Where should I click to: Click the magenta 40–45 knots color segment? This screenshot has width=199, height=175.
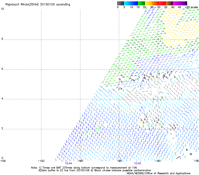tap(176, 3)
